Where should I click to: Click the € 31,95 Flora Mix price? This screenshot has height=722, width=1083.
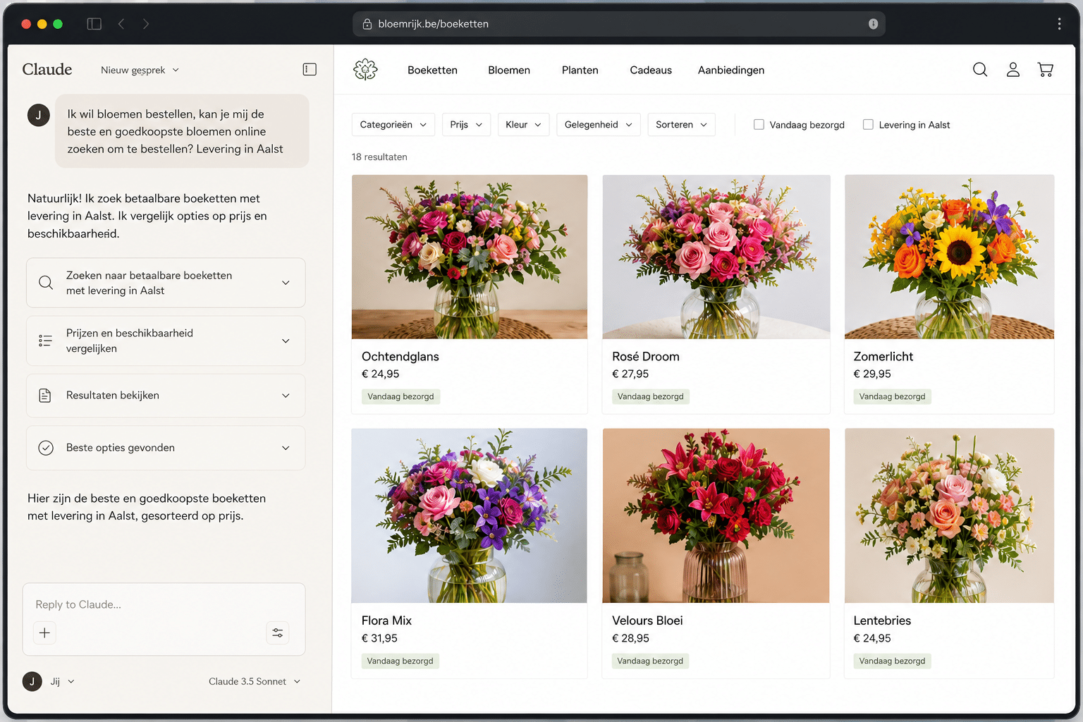pyautogui.click(x=379, y=638)
